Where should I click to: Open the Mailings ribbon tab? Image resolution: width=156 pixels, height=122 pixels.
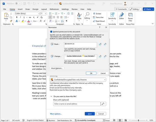click(65, 9)
